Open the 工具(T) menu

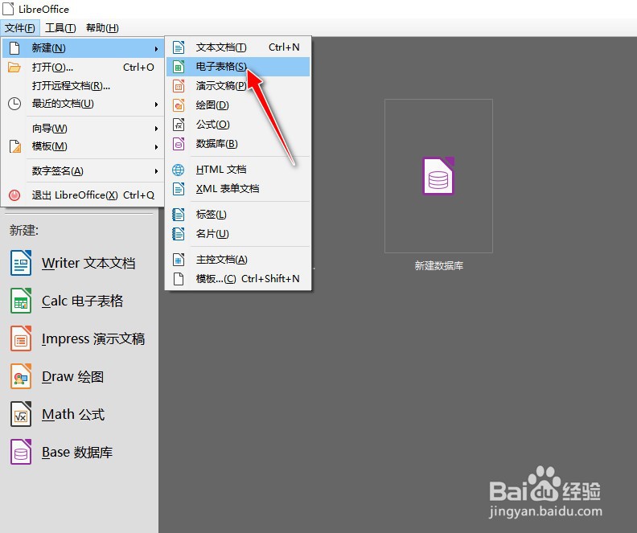point(60,28)
